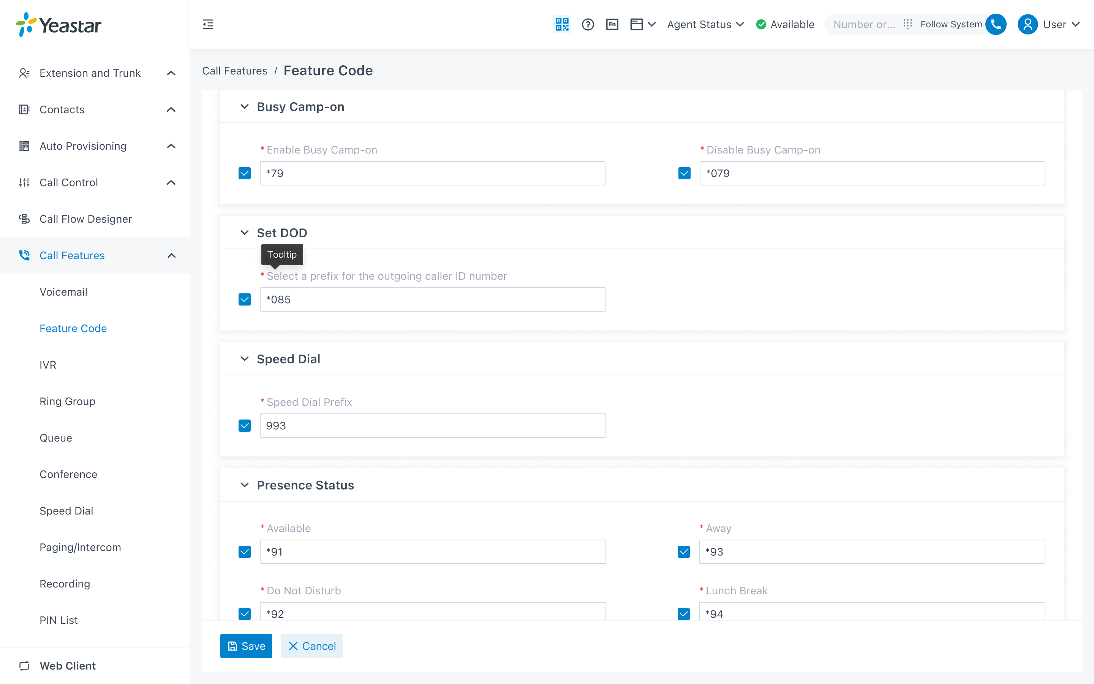Screen dimensions: 1094x684
Task: Open the QR code icon in header
Action: 562,24
